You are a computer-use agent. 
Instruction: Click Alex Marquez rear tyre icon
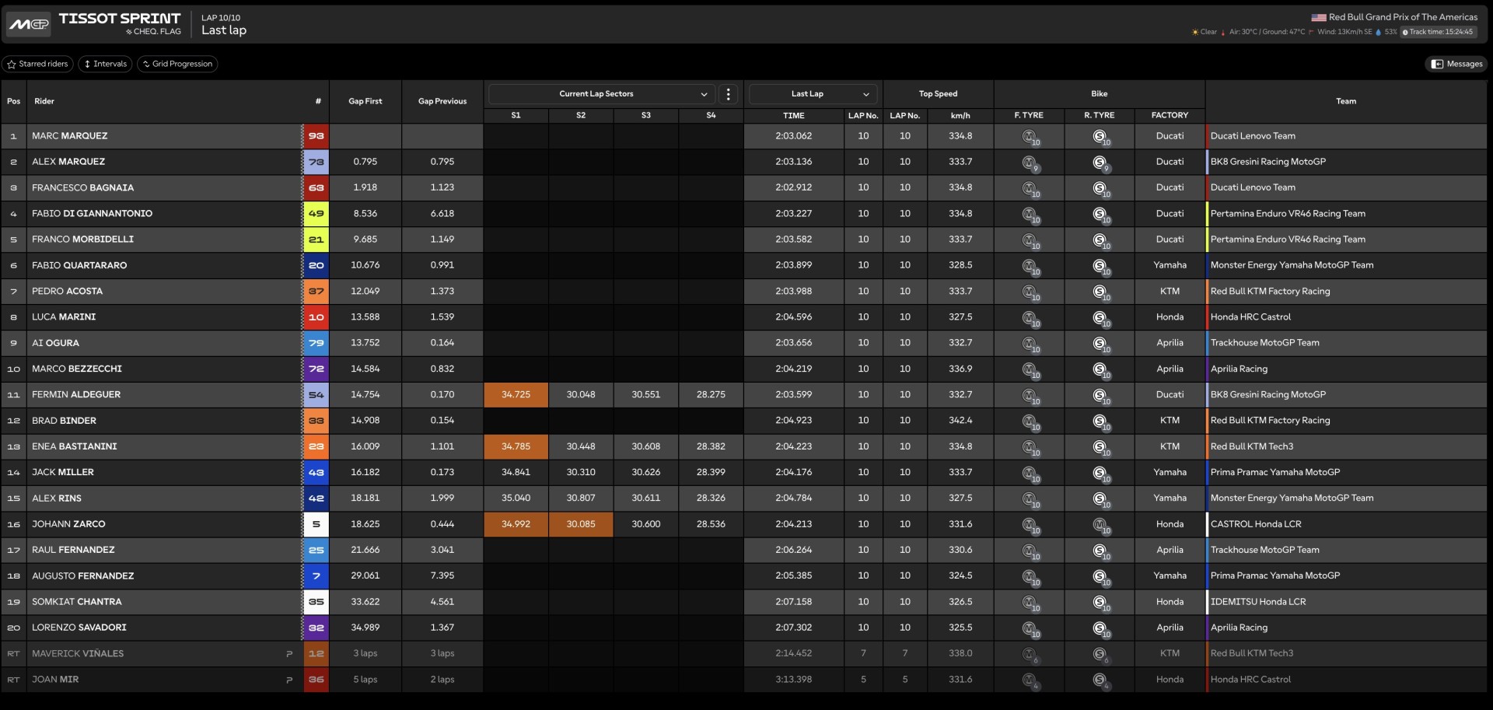pyautogui.click(x=1100, y=163)
